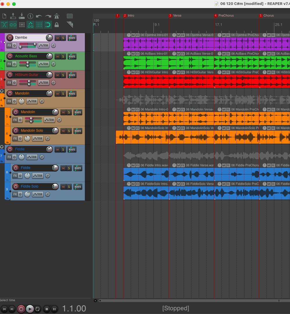Click the Chorus marker 5

pyautogui.click(x=261, y=16)
